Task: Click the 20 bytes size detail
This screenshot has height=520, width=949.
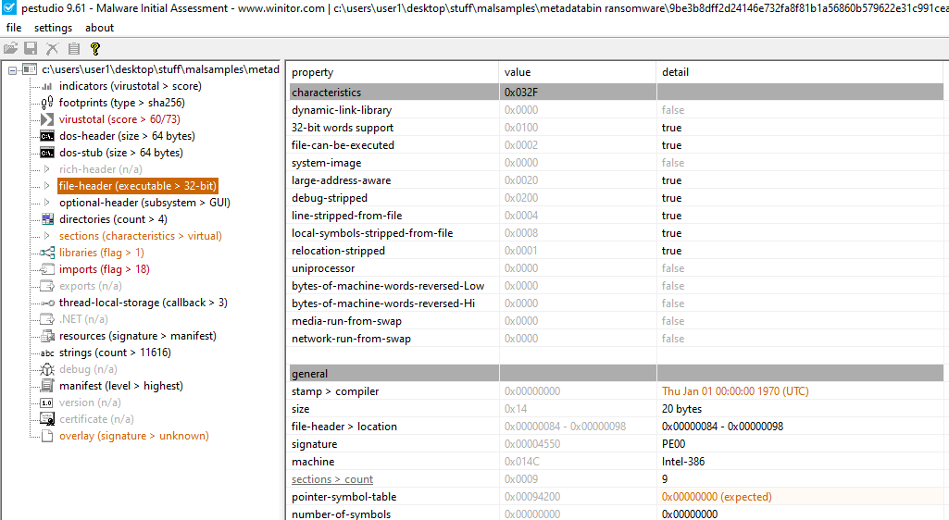Action: point(681,409)
